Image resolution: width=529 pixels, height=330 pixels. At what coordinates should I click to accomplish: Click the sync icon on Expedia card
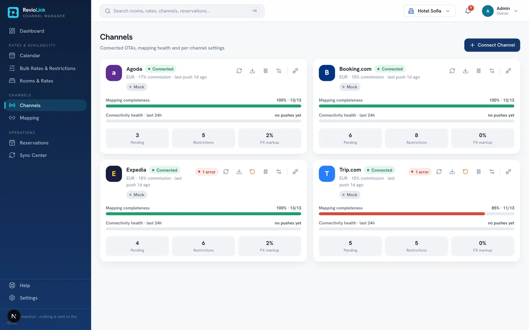(x=226, y=172)
